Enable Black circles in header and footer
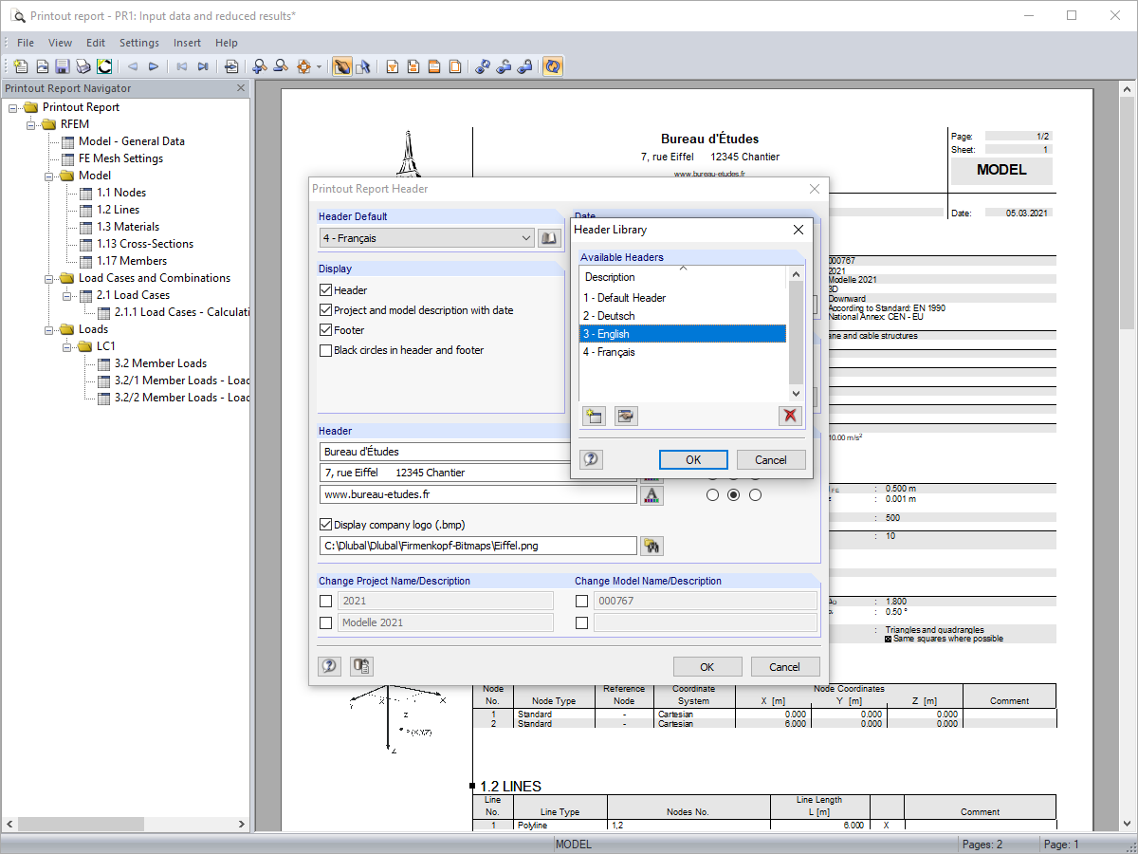 [325, 351]
